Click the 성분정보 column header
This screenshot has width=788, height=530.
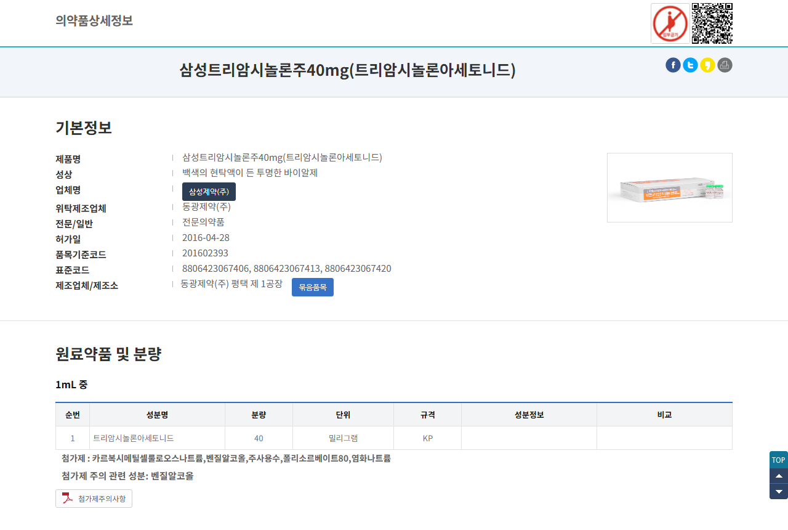click(x=529, y=415)
